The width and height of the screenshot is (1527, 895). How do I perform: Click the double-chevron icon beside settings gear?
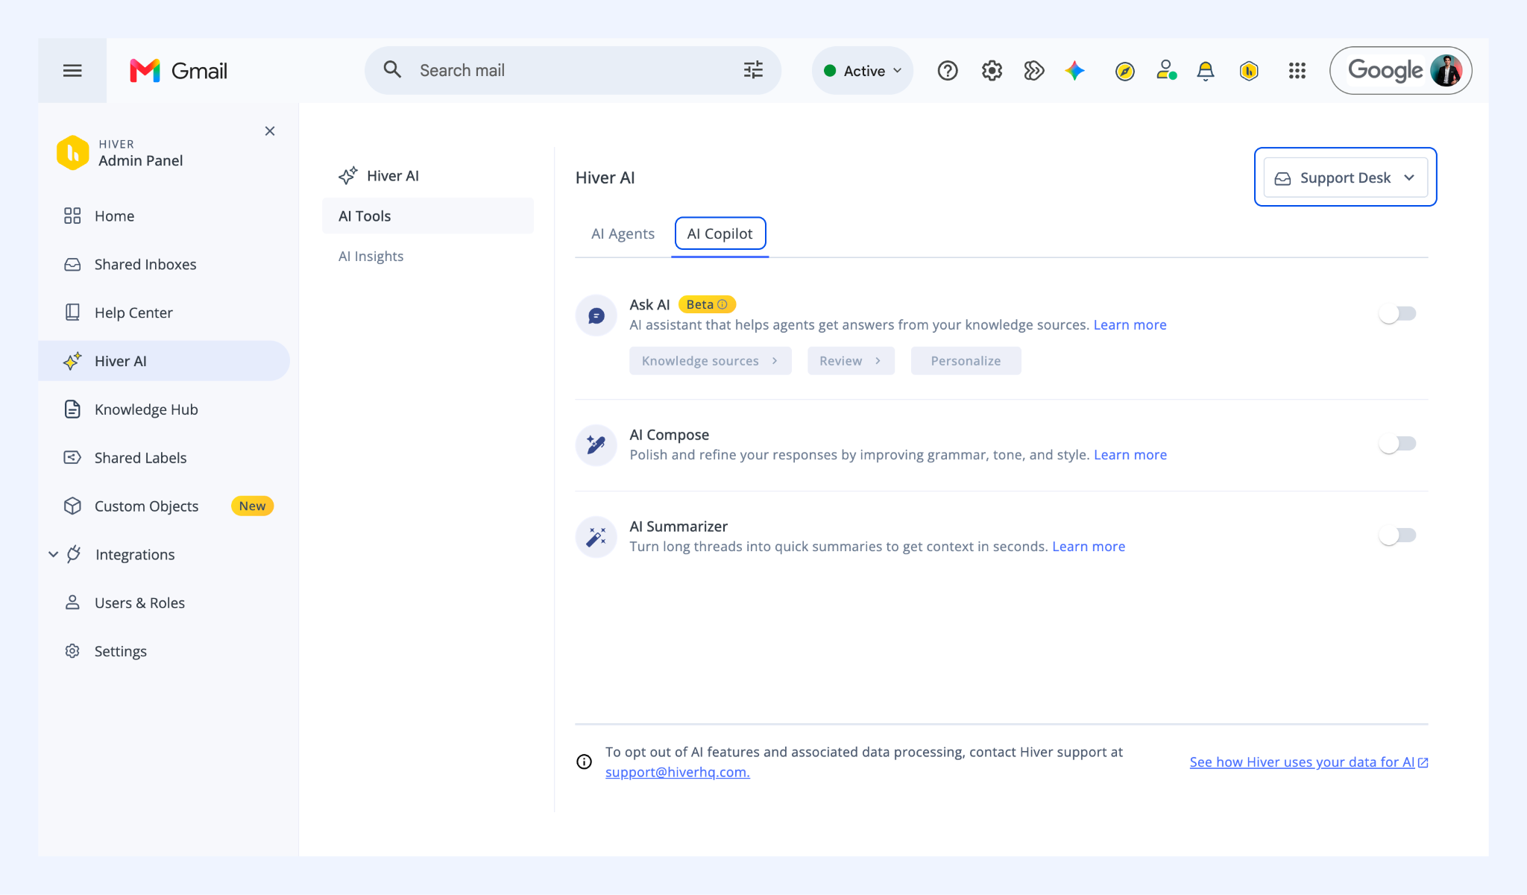[1034, 71]
